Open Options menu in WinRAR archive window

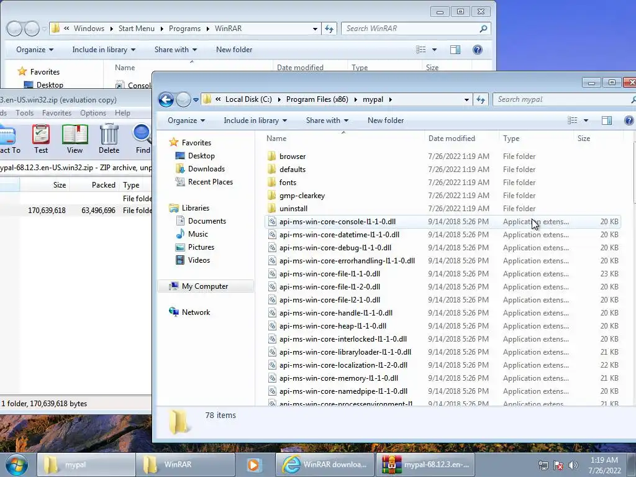point(93,113)
